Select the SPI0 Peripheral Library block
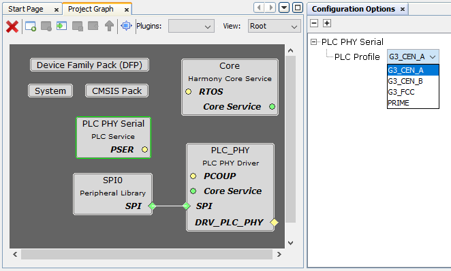This screenshot has width=451, height=271. pyautogui.click(x=113, y=194)
